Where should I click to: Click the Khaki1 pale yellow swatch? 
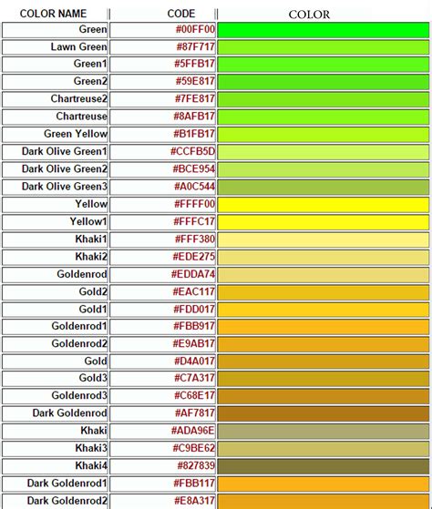click(x=324, y=239)
